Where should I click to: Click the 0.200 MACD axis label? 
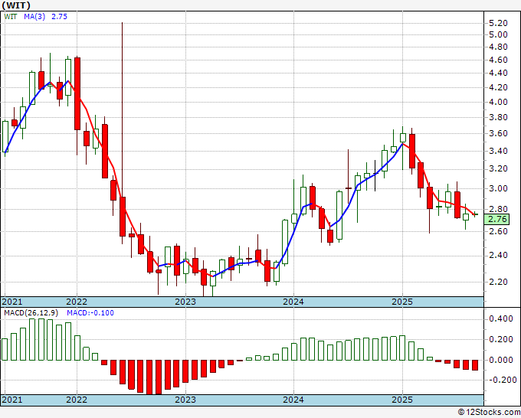(x=501, y=339)
